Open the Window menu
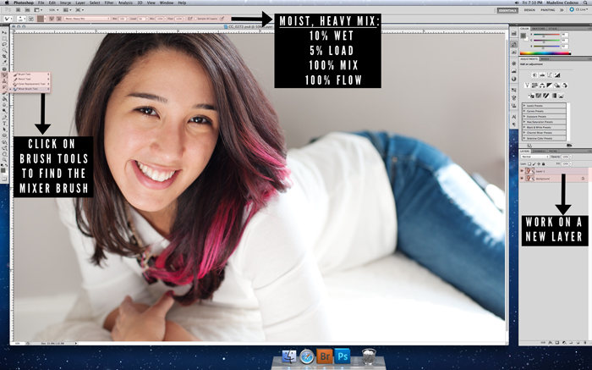Screen dimensions: 592x370 (x=167, y=3)
